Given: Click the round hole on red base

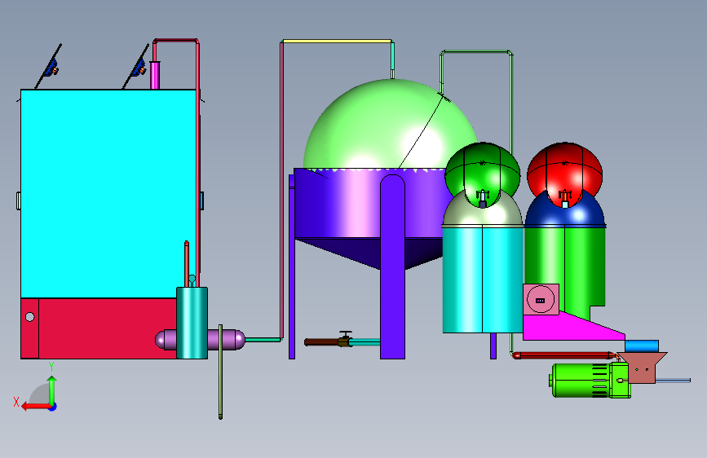Looking at the screenshot, I should pyautogui.click(x=29, y=317).
